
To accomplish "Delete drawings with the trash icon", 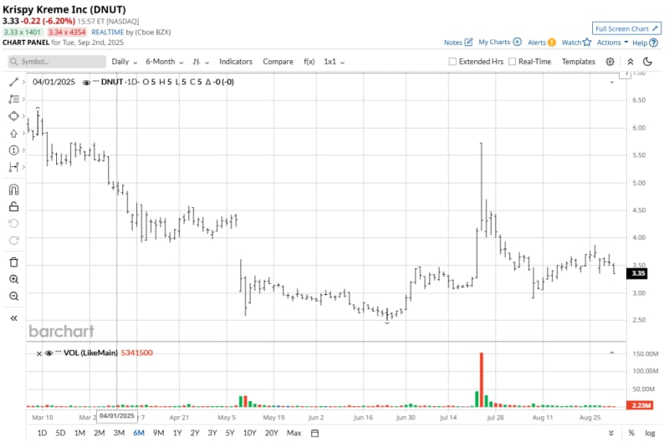I will click(13, 262).
